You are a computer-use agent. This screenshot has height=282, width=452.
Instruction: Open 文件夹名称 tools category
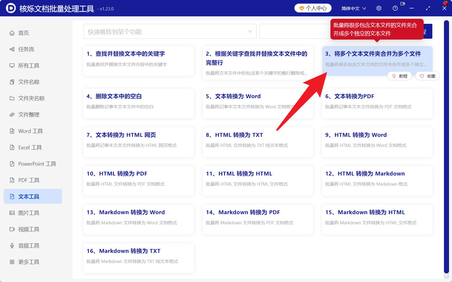[x=33, y=98]
